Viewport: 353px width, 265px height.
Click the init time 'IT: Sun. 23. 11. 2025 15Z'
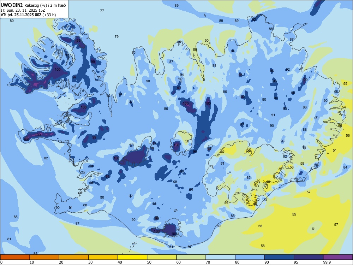pos(23,10)
